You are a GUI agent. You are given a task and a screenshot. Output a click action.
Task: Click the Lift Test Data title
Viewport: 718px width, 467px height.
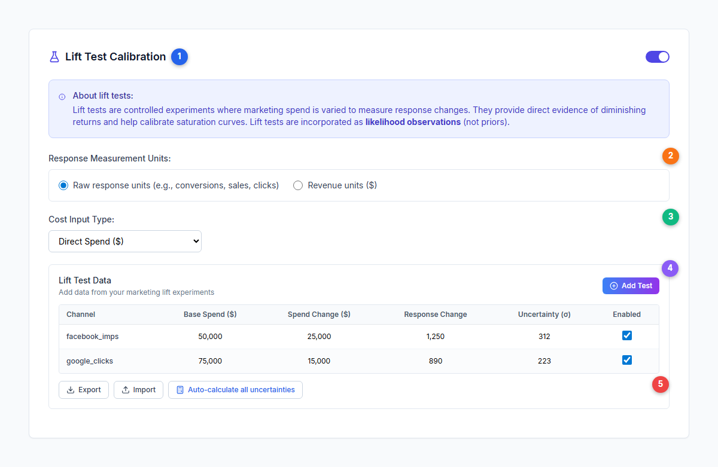85,280
